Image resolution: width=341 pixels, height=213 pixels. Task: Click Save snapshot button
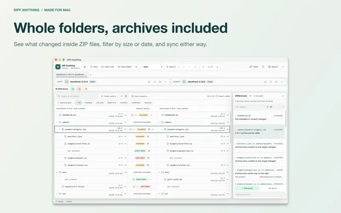[x=140, y=96]
